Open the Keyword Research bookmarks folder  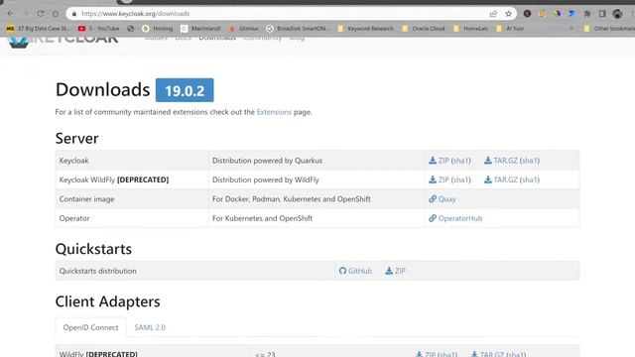pyautogui.click(x=366, y=29)
